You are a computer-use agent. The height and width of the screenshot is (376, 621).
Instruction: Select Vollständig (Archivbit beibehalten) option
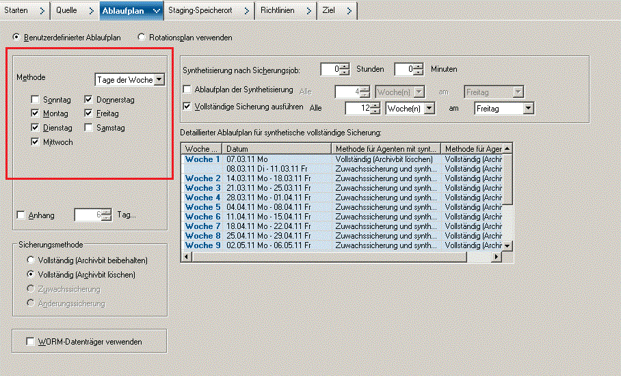30,260
